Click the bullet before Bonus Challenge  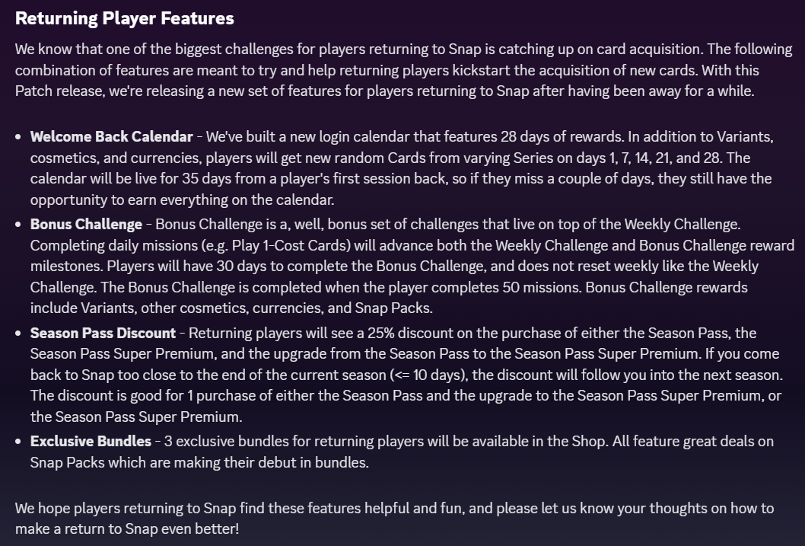click(x=18, y=225)
